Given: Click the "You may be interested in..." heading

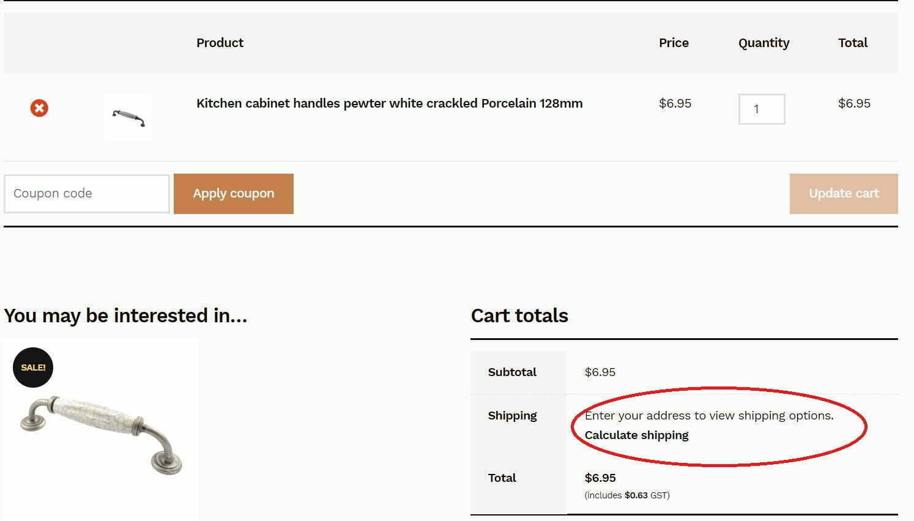Looking at the screenshot, I should (x=125, y=316).
